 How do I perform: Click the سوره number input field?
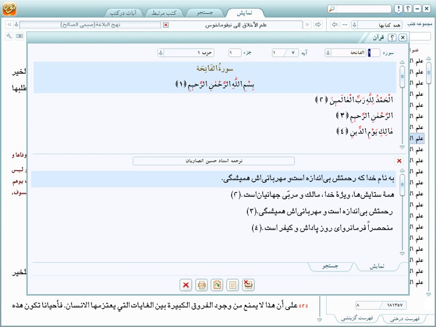point(374,53)
